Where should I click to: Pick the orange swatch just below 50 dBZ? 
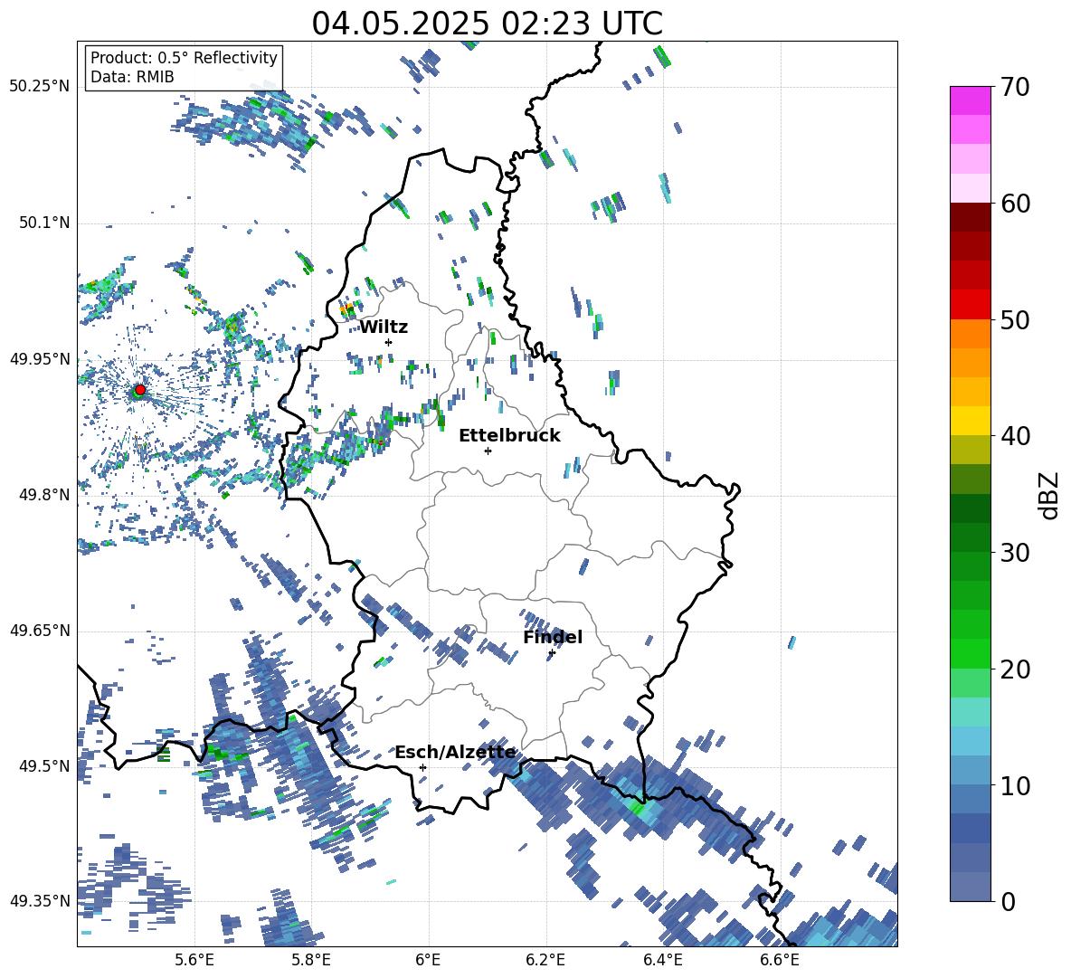[x=970, y=334]
